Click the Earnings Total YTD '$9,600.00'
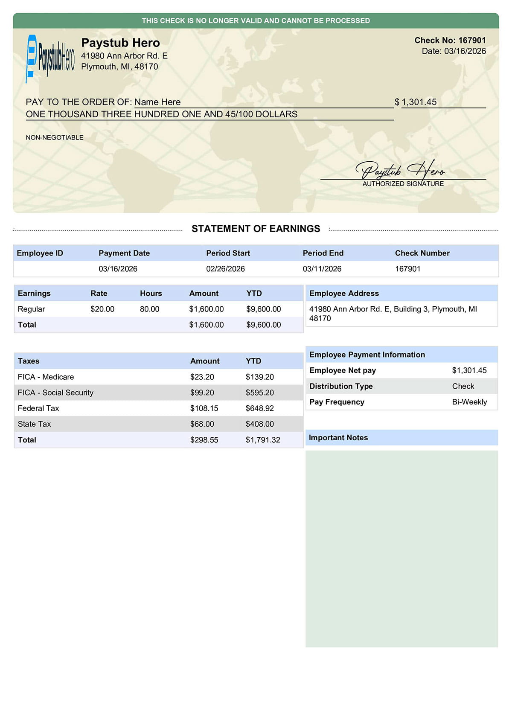Viewport: 512px width, 724px height. point(264,325)
